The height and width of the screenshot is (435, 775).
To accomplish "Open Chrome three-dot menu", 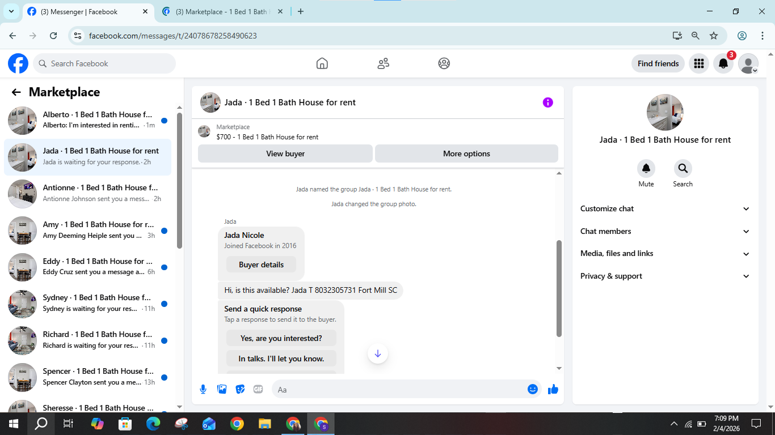I will [x=762, y=36].
